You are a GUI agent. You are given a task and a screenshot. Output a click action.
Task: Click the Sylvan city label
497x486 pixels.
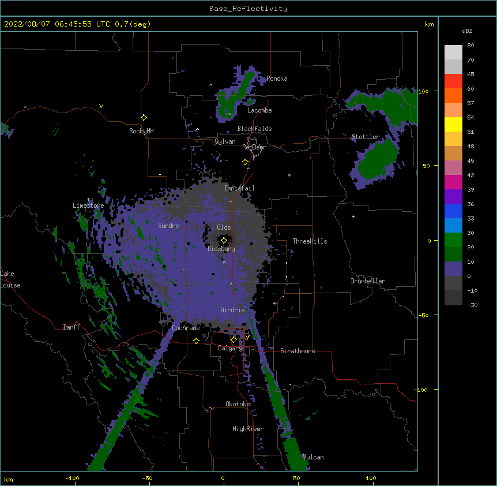click(x=225, y=141)
